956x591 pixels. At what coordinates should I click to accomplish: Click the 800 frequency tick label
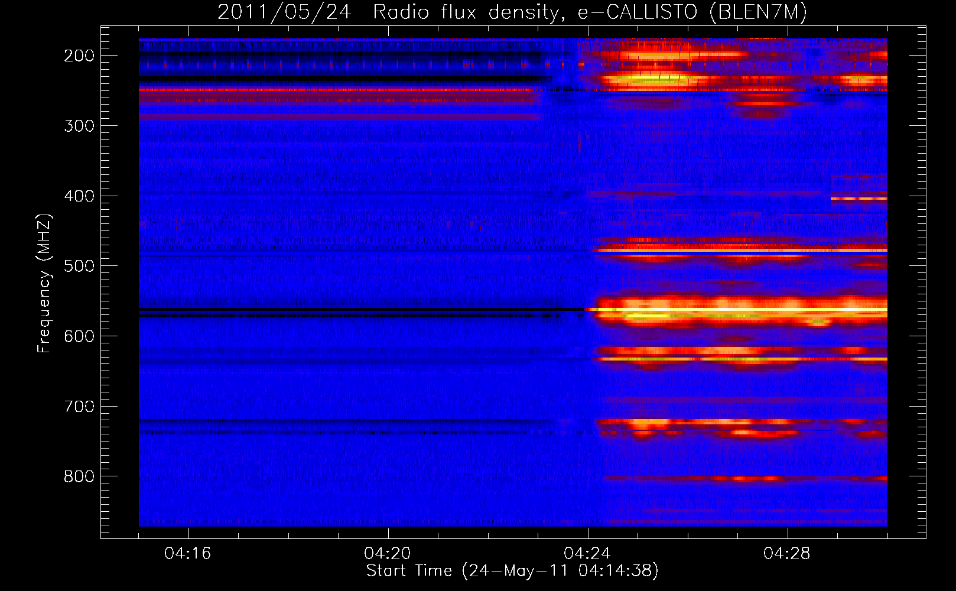79,476
